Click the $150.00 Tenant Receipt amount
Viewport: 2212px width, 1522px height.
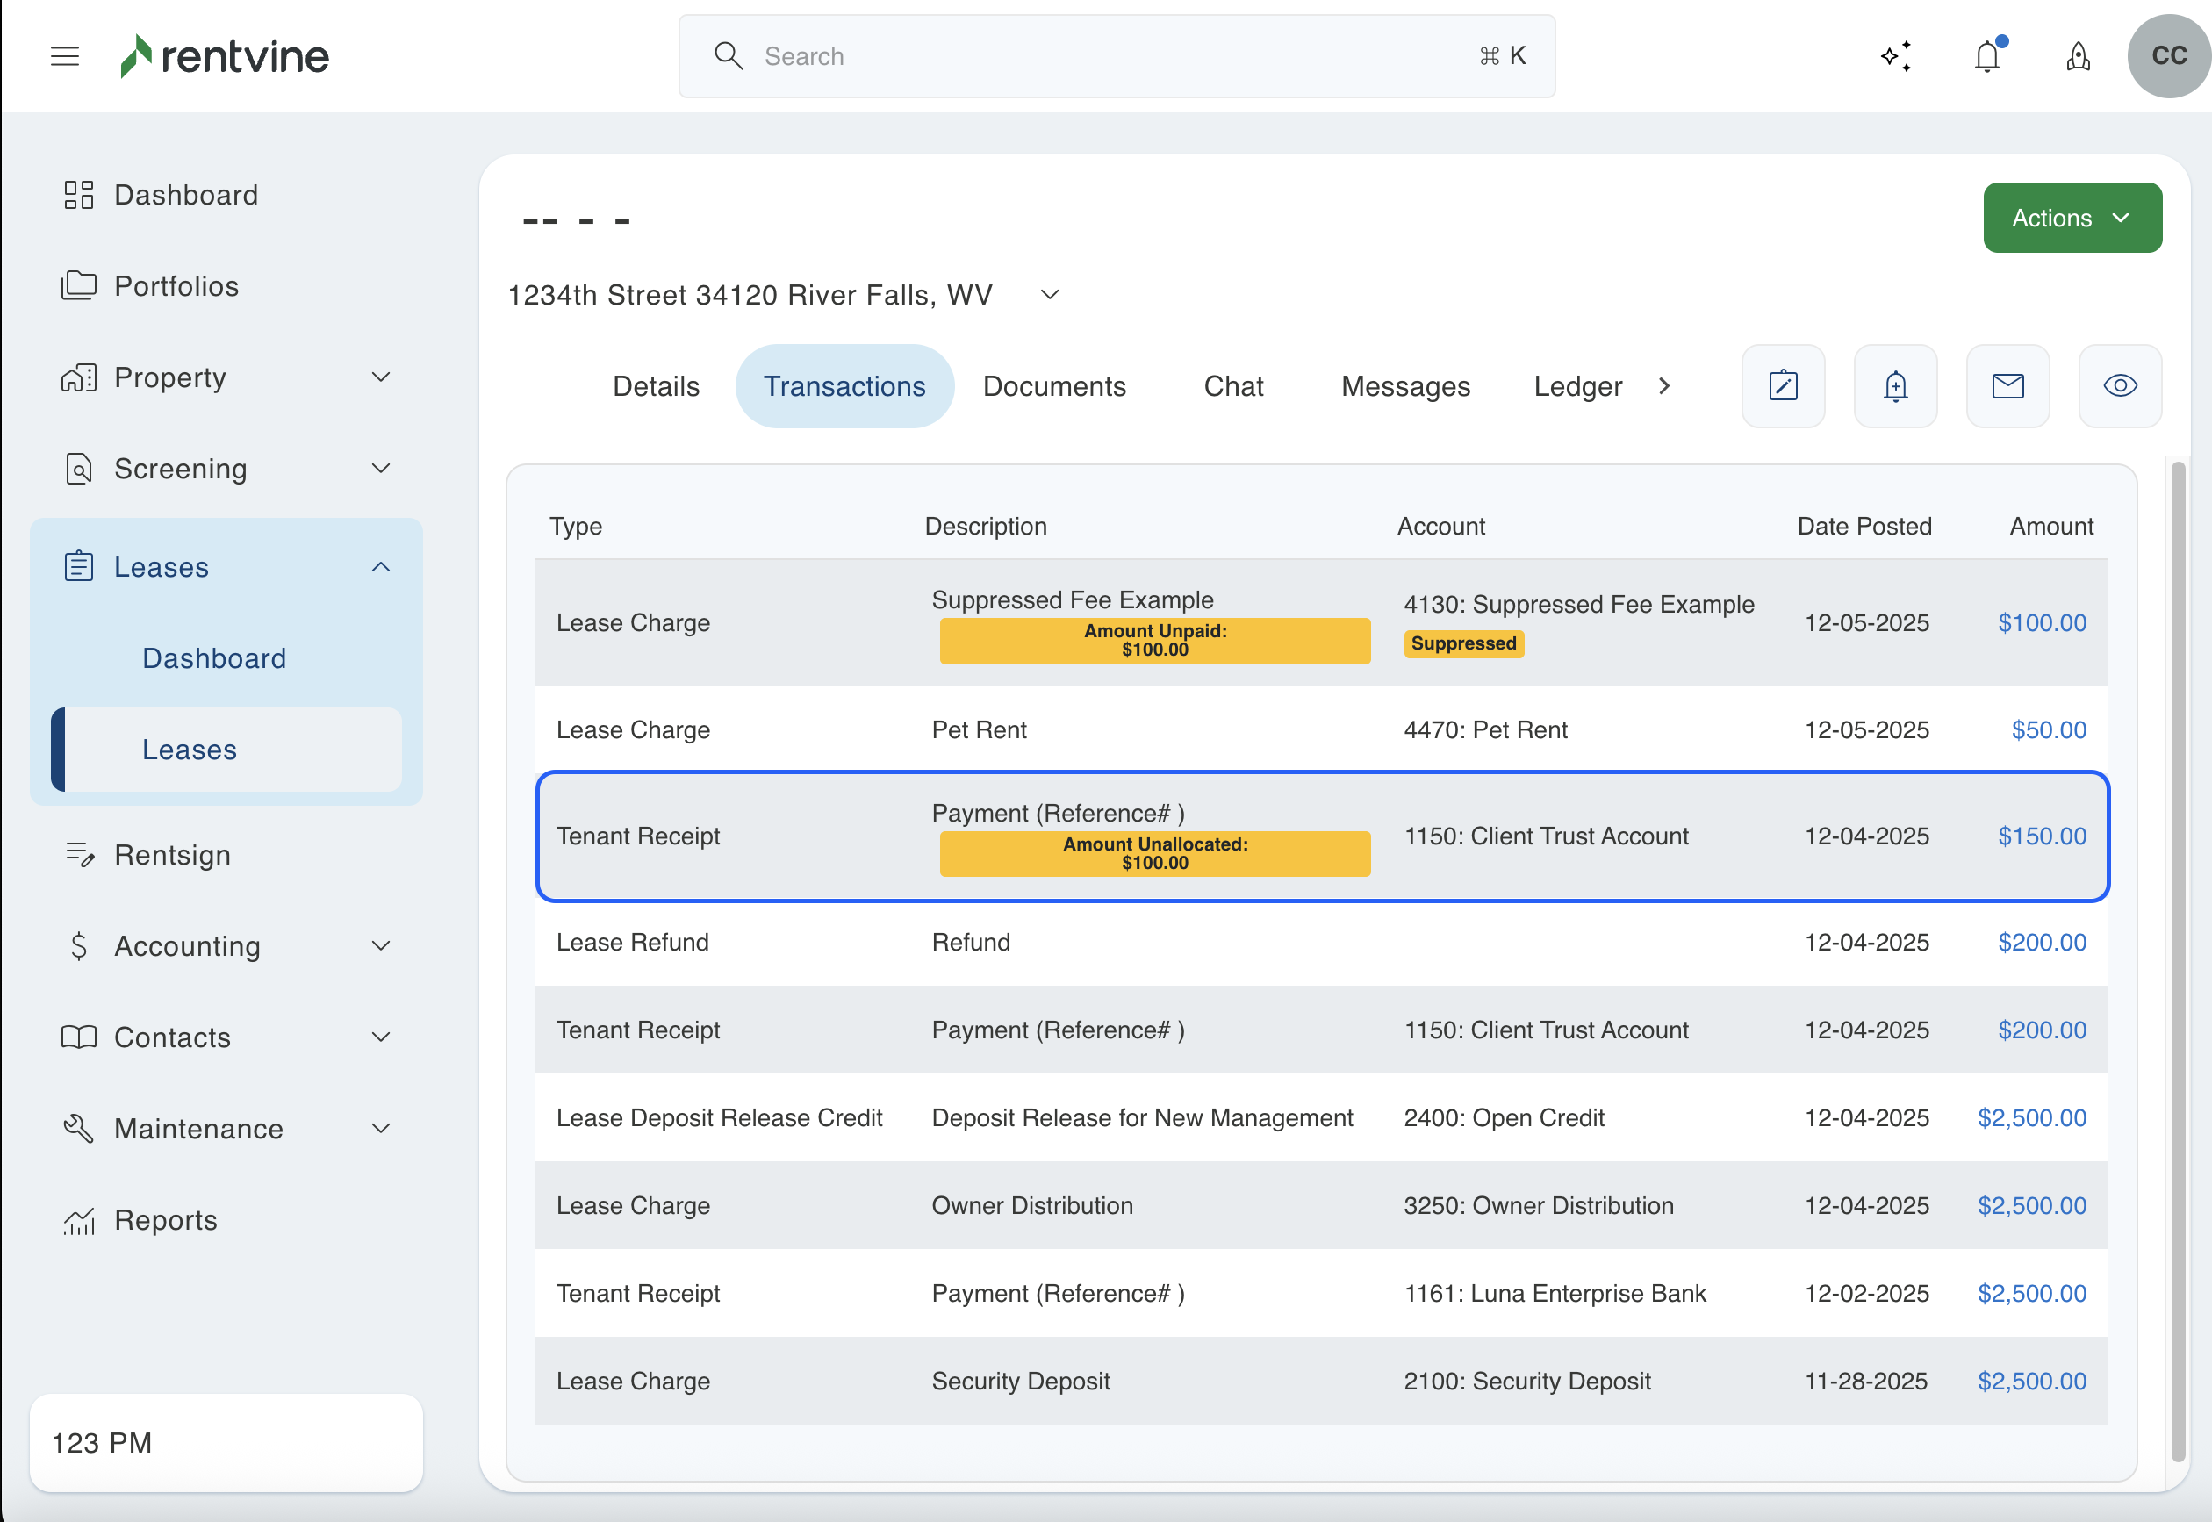[2042, 836]
